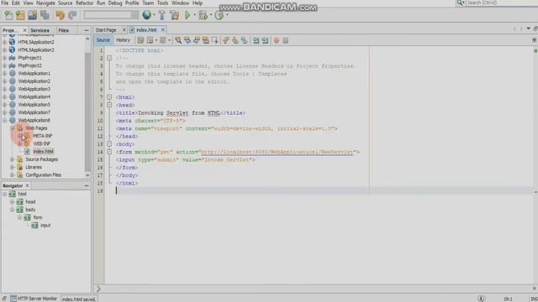Screen dimensions: 538x302
Task: Jump to next bookmark icon
Action: 235,40
